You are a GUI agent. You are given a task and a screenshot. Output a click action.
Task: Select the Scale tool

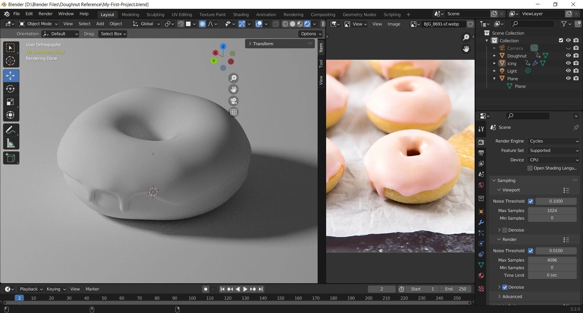coord(11,102)
